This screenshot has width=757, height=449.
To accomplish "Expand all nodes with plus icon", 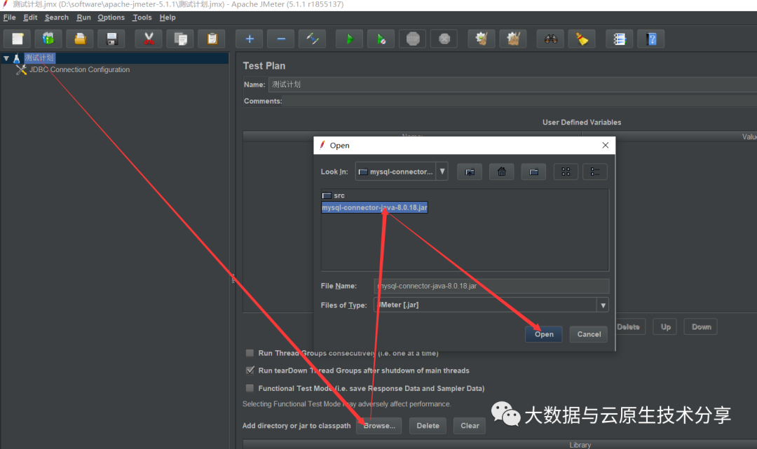I will coord(249,39).
